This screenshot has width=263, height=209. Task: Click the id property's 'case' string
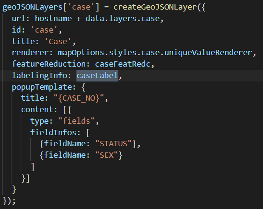(x=44, y=30)
